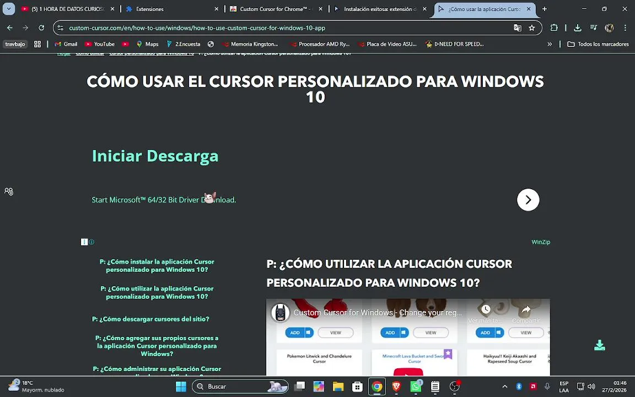Viewport: 635px width, 397px height.
Task: Click the people icon at left edge
Action: point(9,192)
